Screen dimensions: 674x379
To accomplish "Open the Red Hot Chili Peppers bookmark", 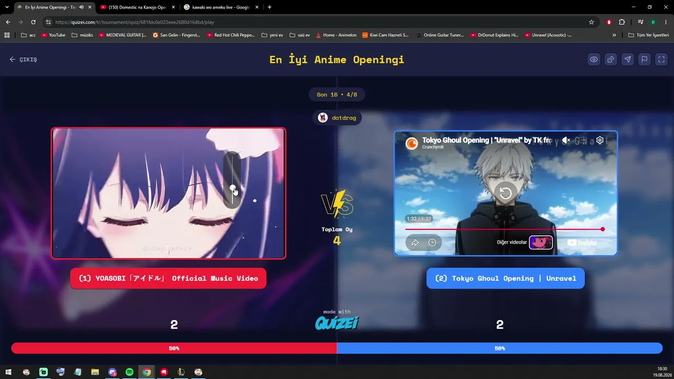I will pos(231,35).
